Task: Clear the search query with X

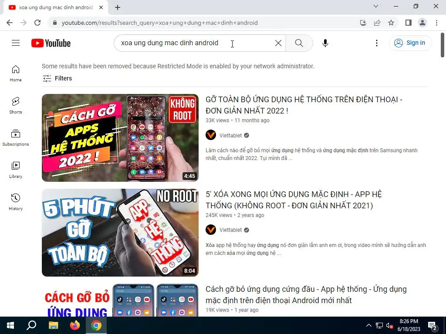Action: 278,43
